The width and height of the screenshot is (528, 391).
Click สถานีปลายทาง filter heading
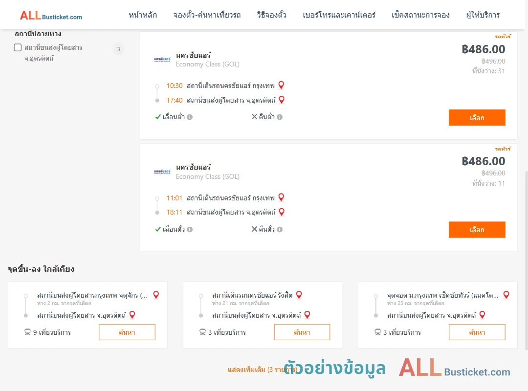click(38, 34)
